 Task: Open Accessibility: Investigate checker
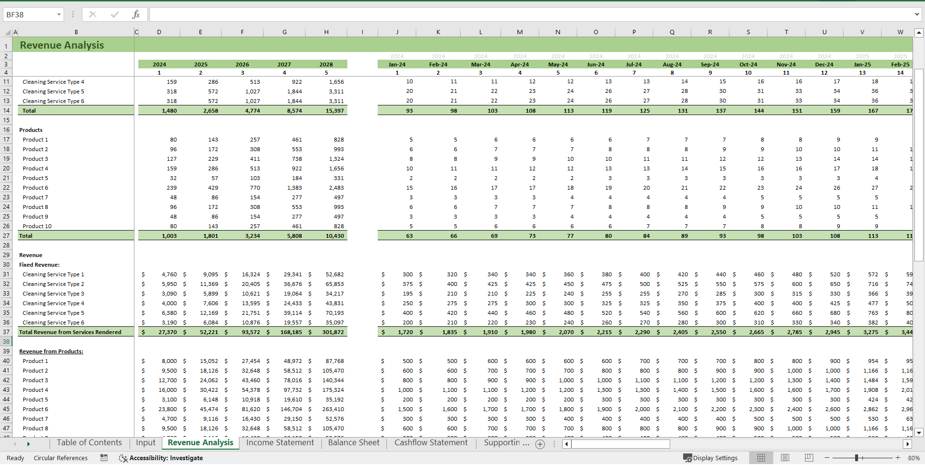click(161, 458)
